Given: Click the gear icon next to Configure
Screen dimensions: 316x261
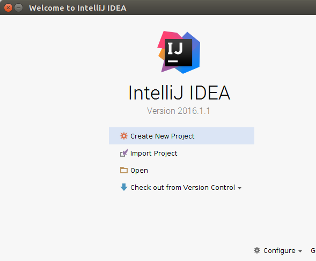Looking at the screenshot, I should (257, 250).
